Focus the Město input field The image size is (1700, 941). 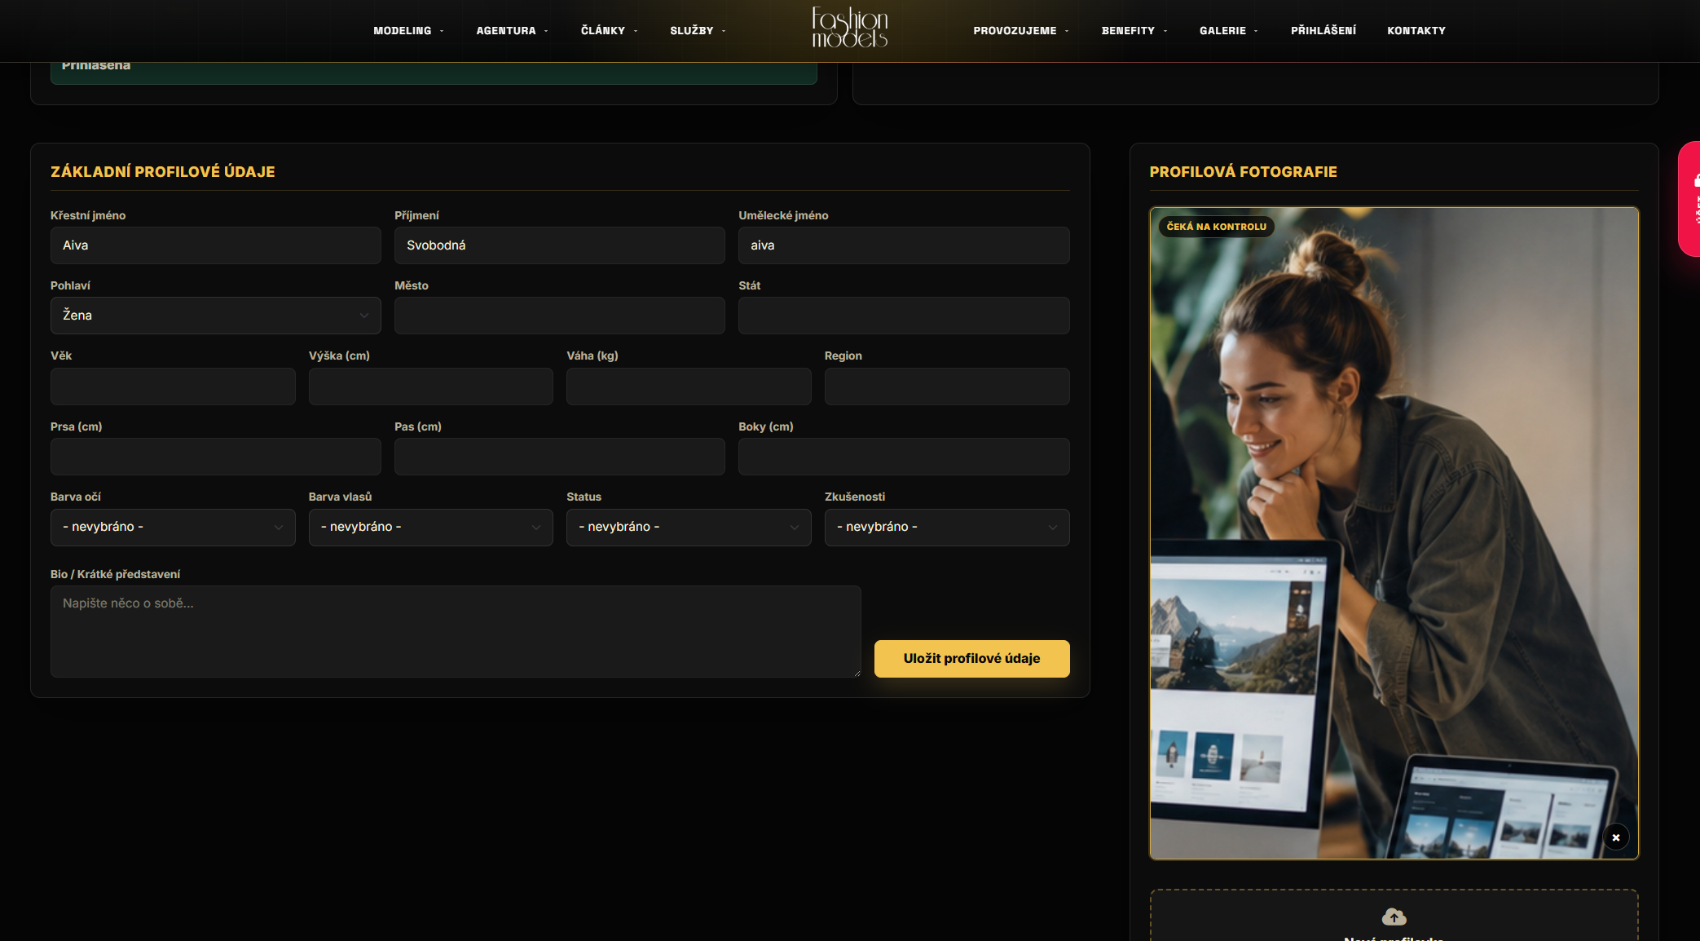point(560,316)
